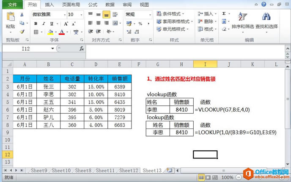Apply percent style
Screen dimensions: 291x182
[140, 24]
